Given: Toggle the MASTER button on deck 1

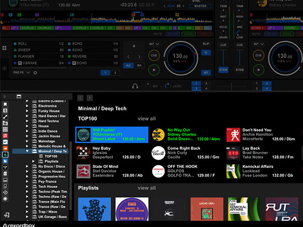Looking at the screenshot, I should coord(200,6).
